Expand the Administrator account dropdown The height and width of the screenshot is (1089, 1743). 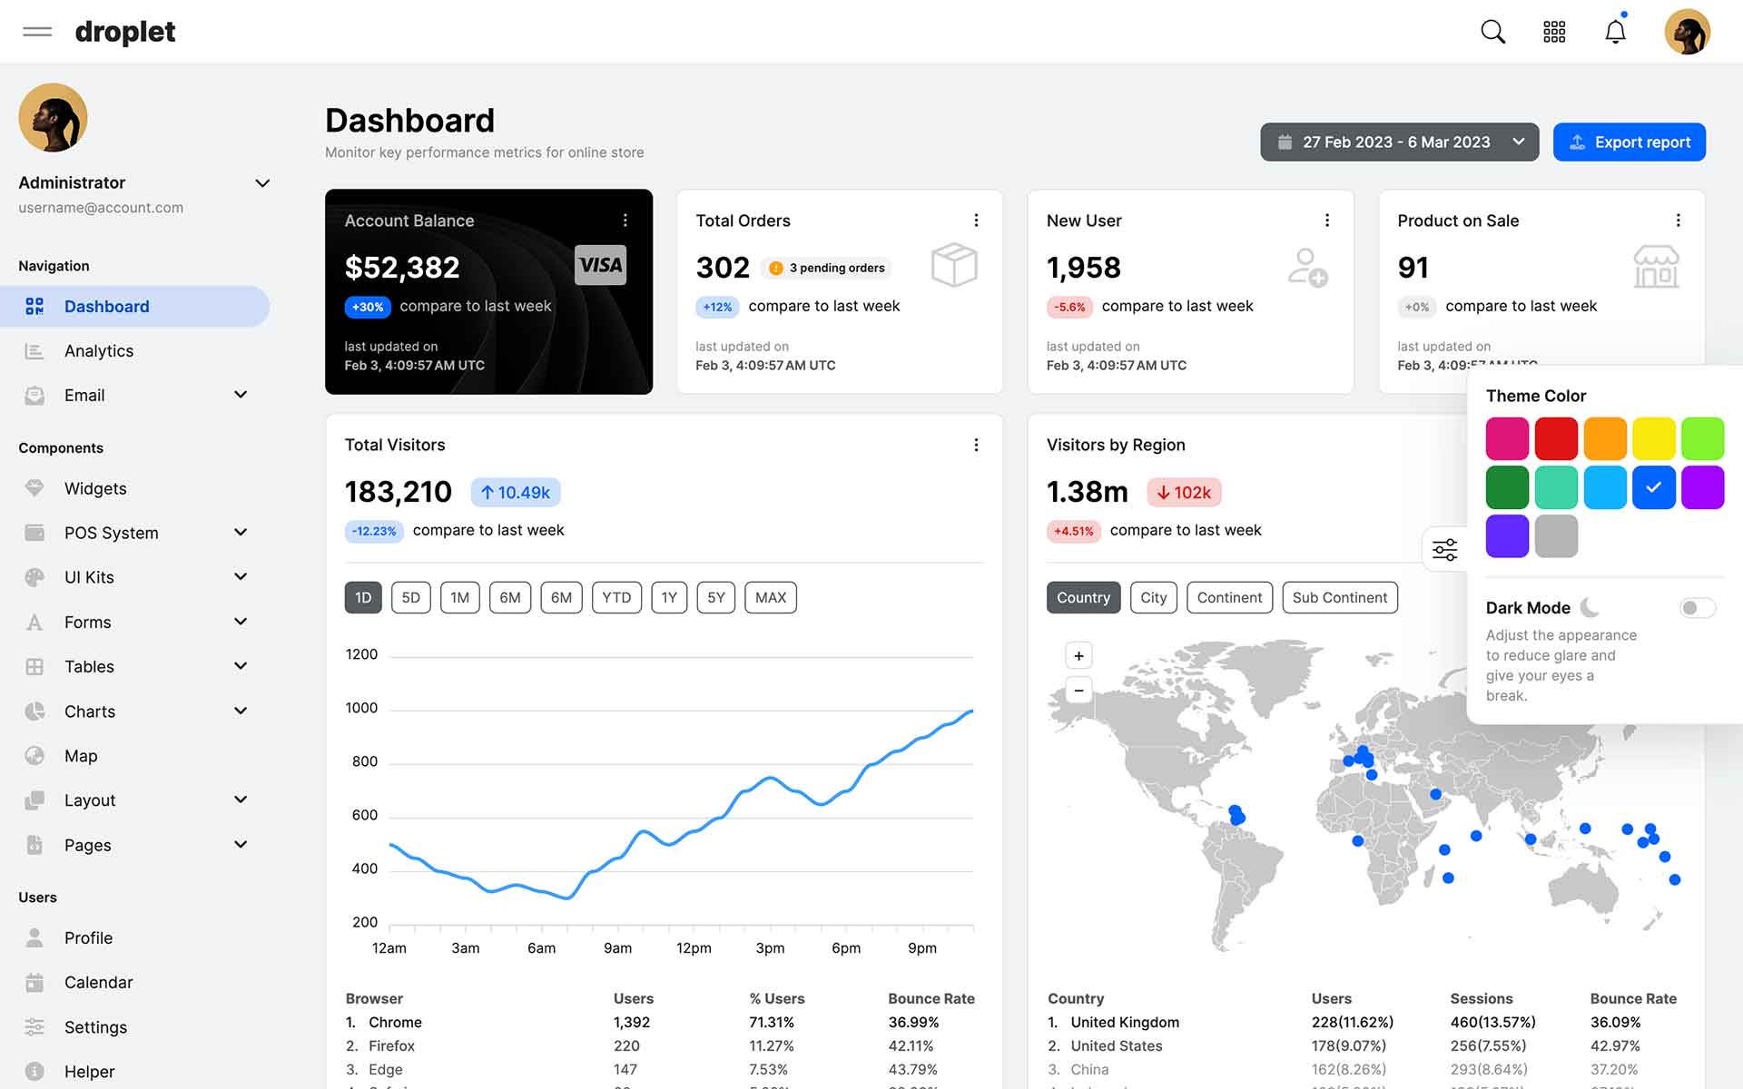[x=262, y=183]
